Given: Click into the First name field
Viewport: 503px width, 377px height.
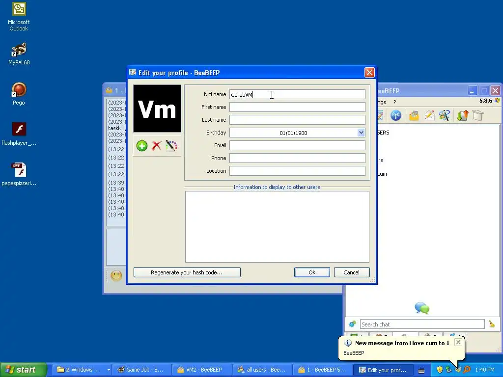Looking at the screenshot, I should click(x=297, y=107).
